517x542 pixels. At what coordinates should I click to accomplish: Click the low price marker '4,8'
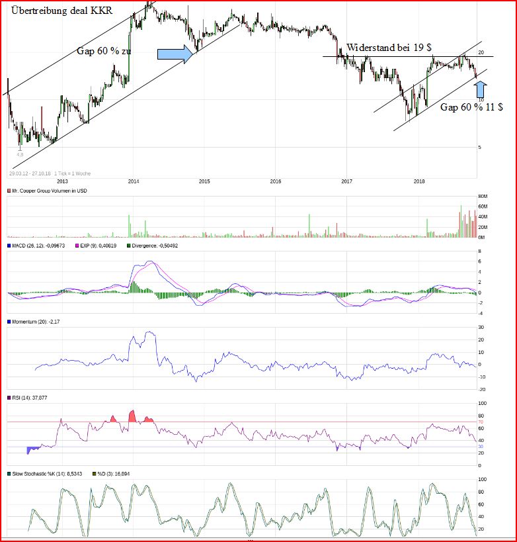pyautogui.click(x=20, y=155)
